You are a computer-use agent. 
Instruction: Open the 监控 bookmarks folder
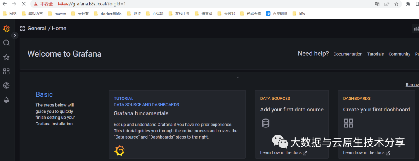(134, 14)
